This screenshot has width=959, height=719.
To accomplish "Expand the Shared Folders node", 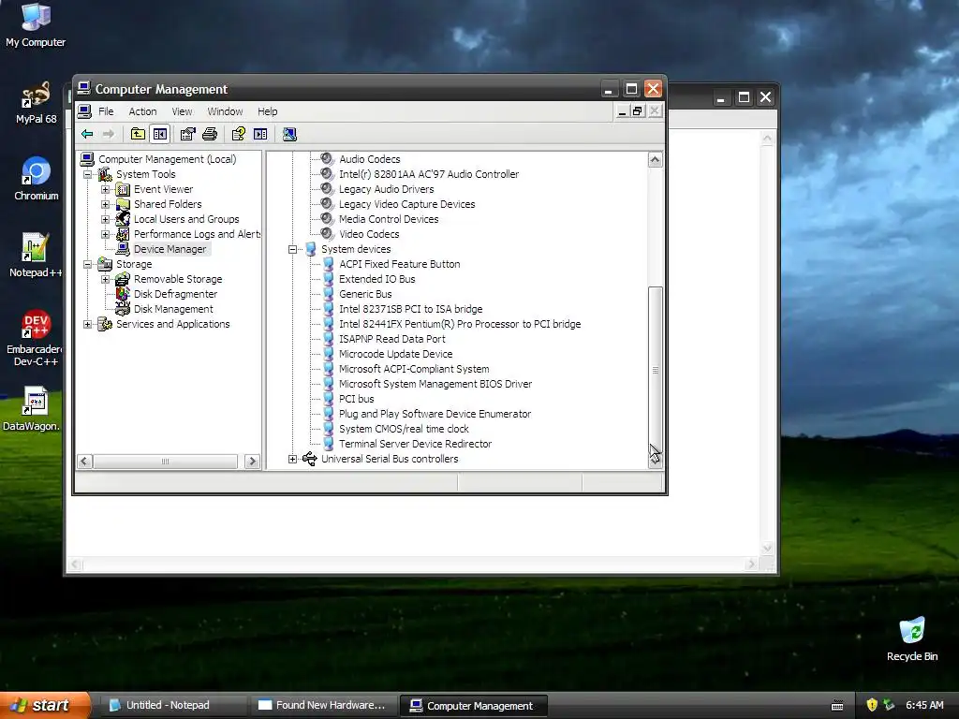I will 105,204.
